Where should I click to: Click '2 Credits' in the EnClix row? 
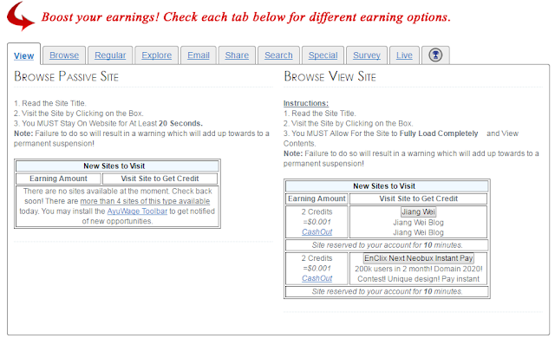point(317,258)
